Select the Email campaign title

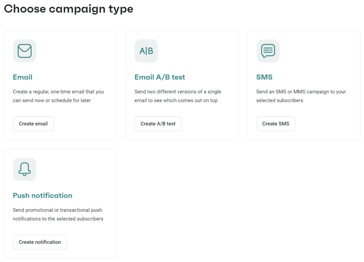[23, 77]
